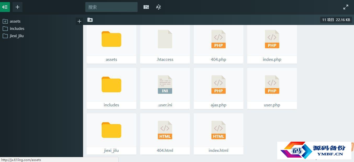Click the index.php file name label
This screenshot has height=162, width=354.
pyautogui.click(x=272, y=60)
